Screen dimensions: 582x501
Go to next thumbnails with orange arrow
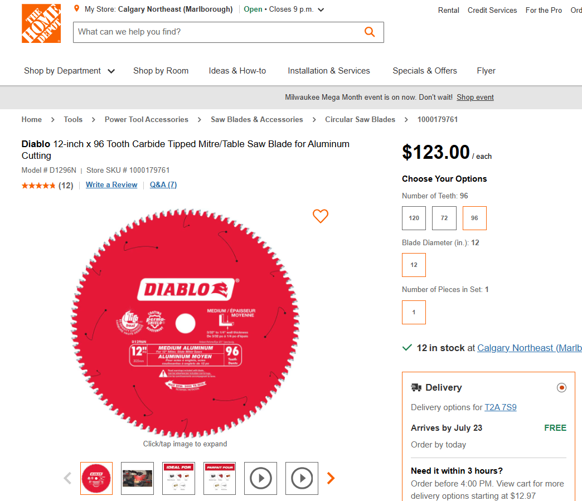(331, 478)
